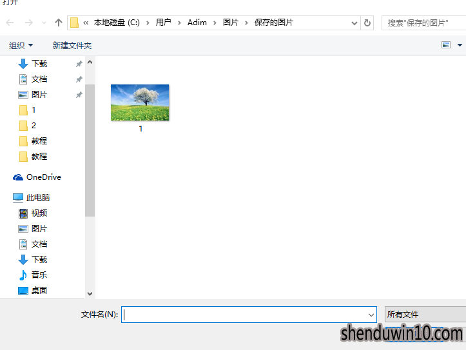Open the 组织 menu

point(21,46)
